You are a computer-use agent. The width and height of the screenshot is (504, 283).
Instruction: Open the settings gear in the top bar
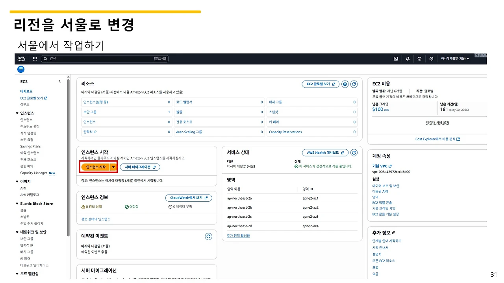pyautogui.click(x=431, y=59)
